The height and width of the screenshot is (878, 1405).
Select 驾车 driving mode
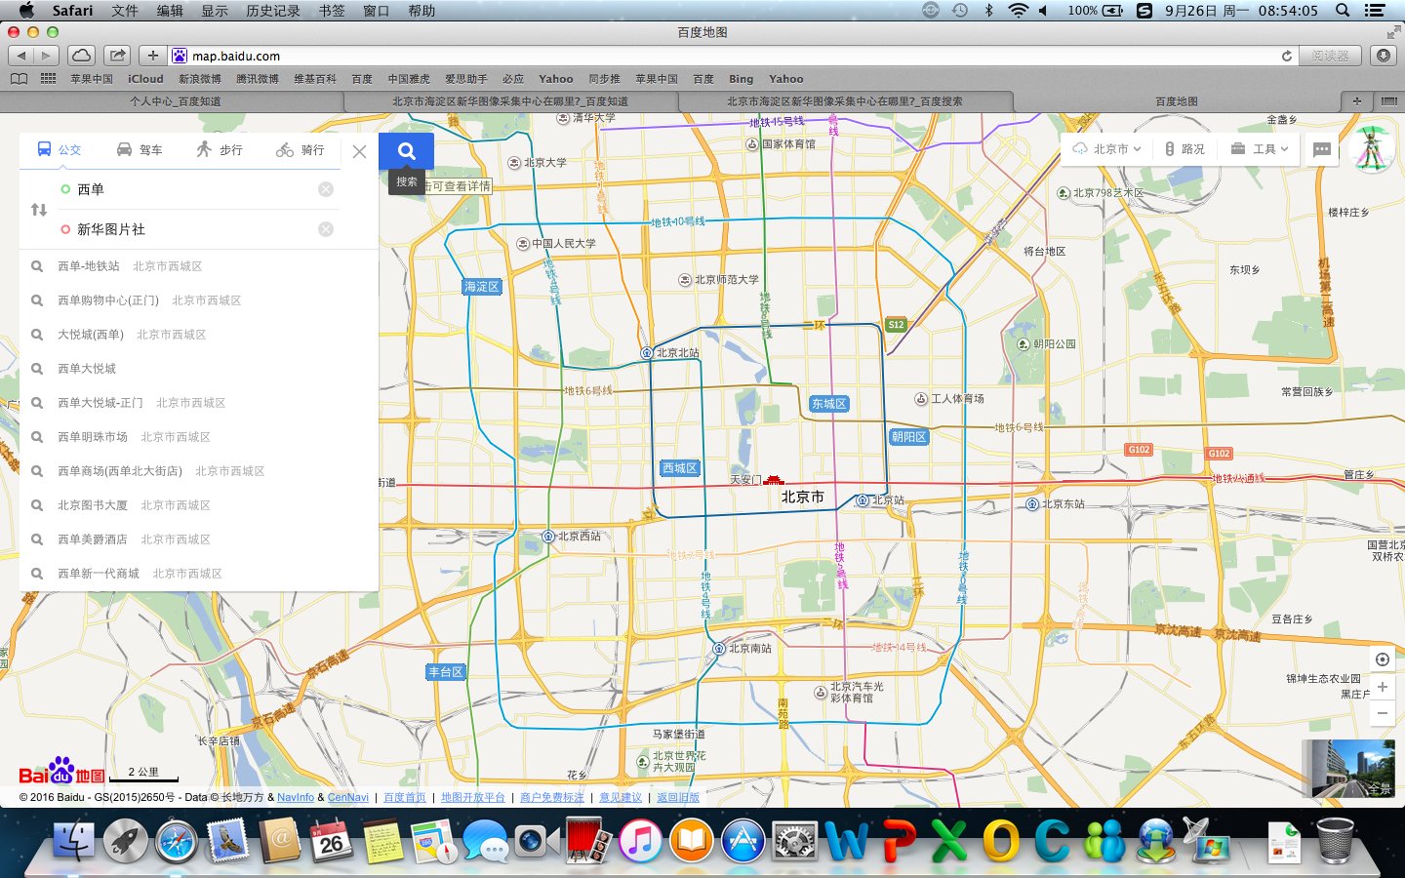coord(140,149)
